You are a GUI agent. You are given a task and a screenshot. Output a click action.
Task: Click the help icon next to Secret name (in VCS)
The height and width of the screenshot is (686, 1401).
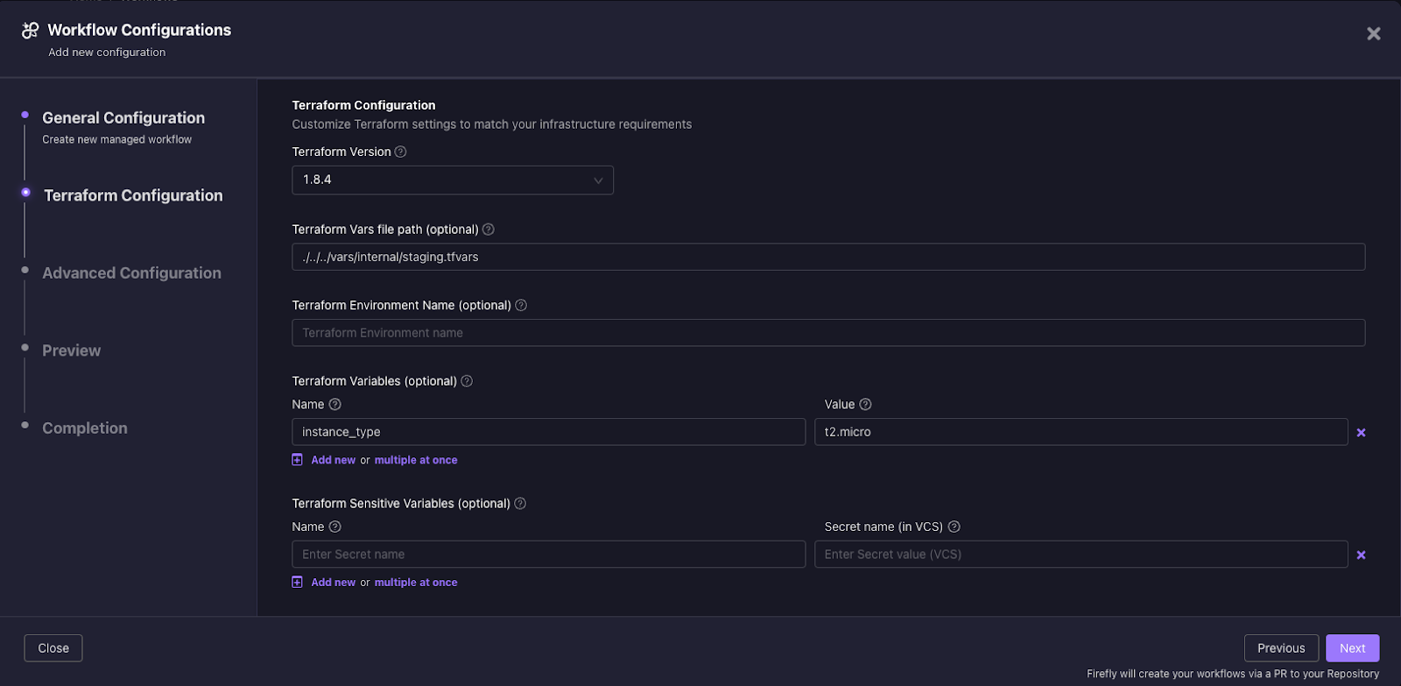[954, 527]
